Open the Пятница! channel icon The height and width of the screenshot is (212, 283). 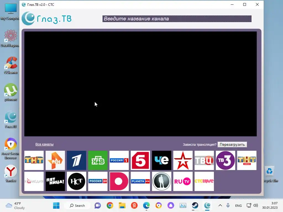coord(55,181)
